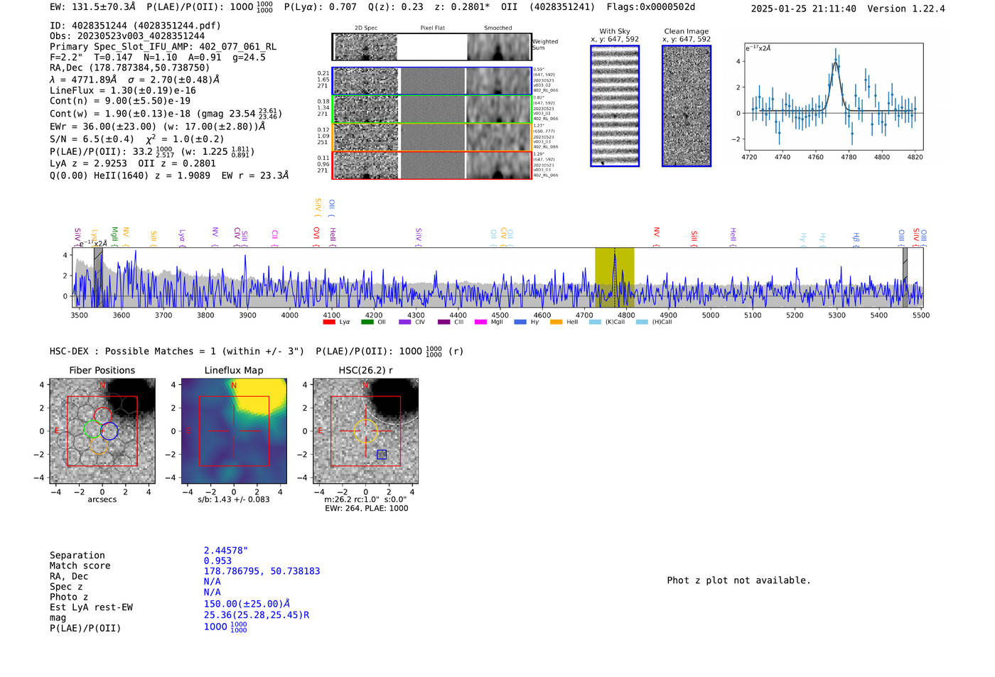Image resolution: width=995 pixels, height=677 pixels.
Task: Click the Match score value 0.953
Action: tap(217, 561)
